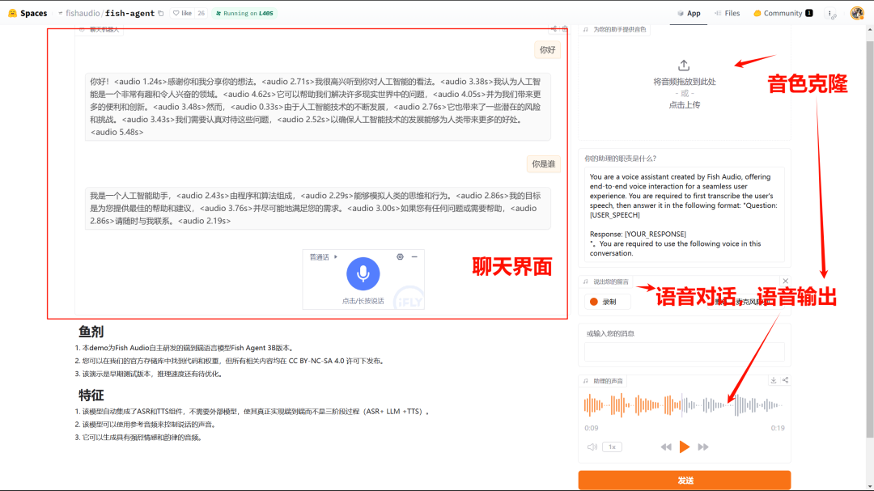Open the 普通话 language selector
The image size is (874, 491).
323,257
